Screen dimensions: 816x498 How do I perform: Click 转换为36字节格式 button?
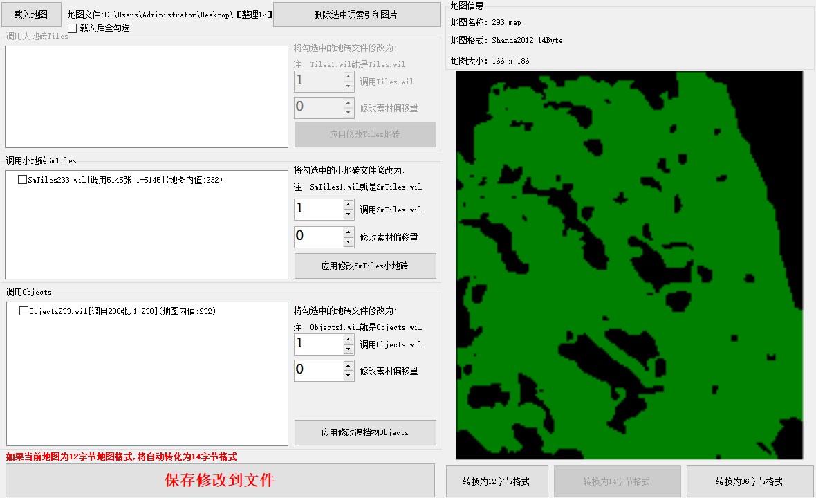(749, 481)
